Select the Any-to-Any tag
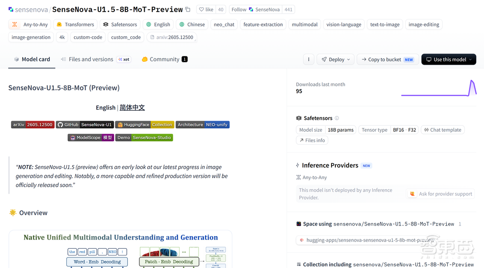The image size is (484, 268). click(30, 24)
